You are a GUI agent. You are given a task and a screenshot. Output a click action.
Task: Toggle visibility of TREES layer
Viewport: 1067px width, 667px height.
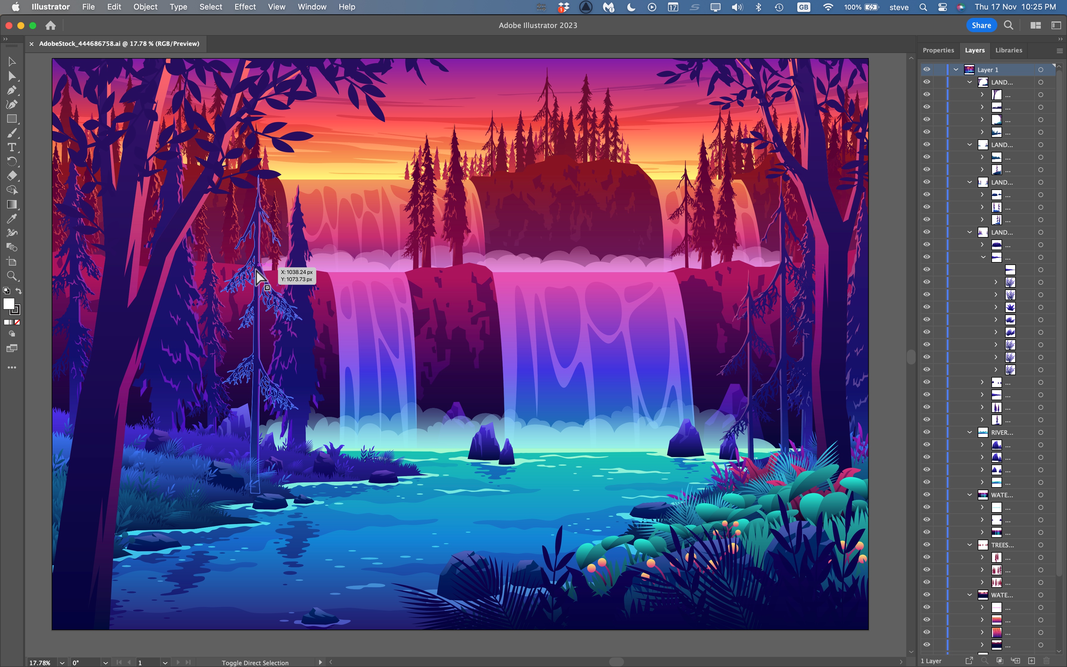(x=927, y=545)
